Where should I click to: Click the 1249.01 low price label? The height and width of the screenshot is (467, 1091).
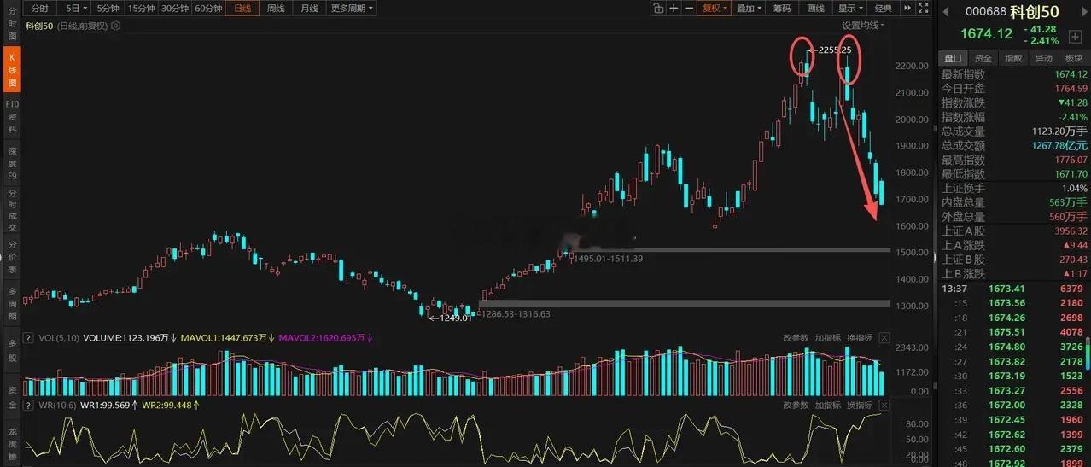pos(455,318)
